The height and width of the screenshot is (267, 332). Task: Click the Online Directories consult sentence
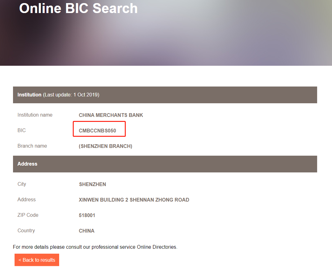[x=95, y=247]
